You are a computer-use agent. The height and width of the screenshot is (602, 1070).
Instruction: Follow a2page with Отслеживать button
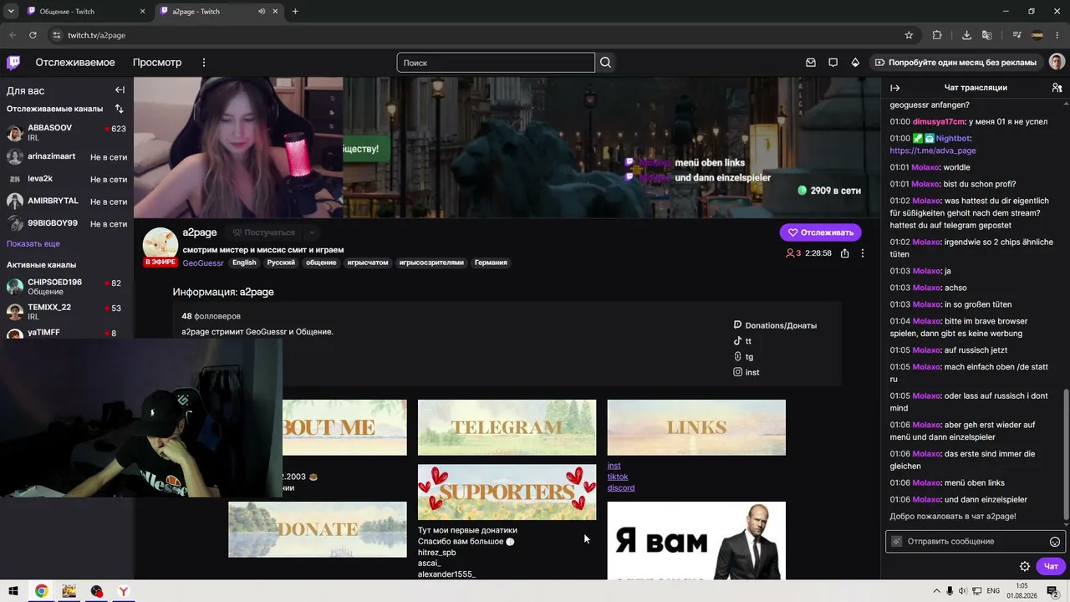coord(821,232)
